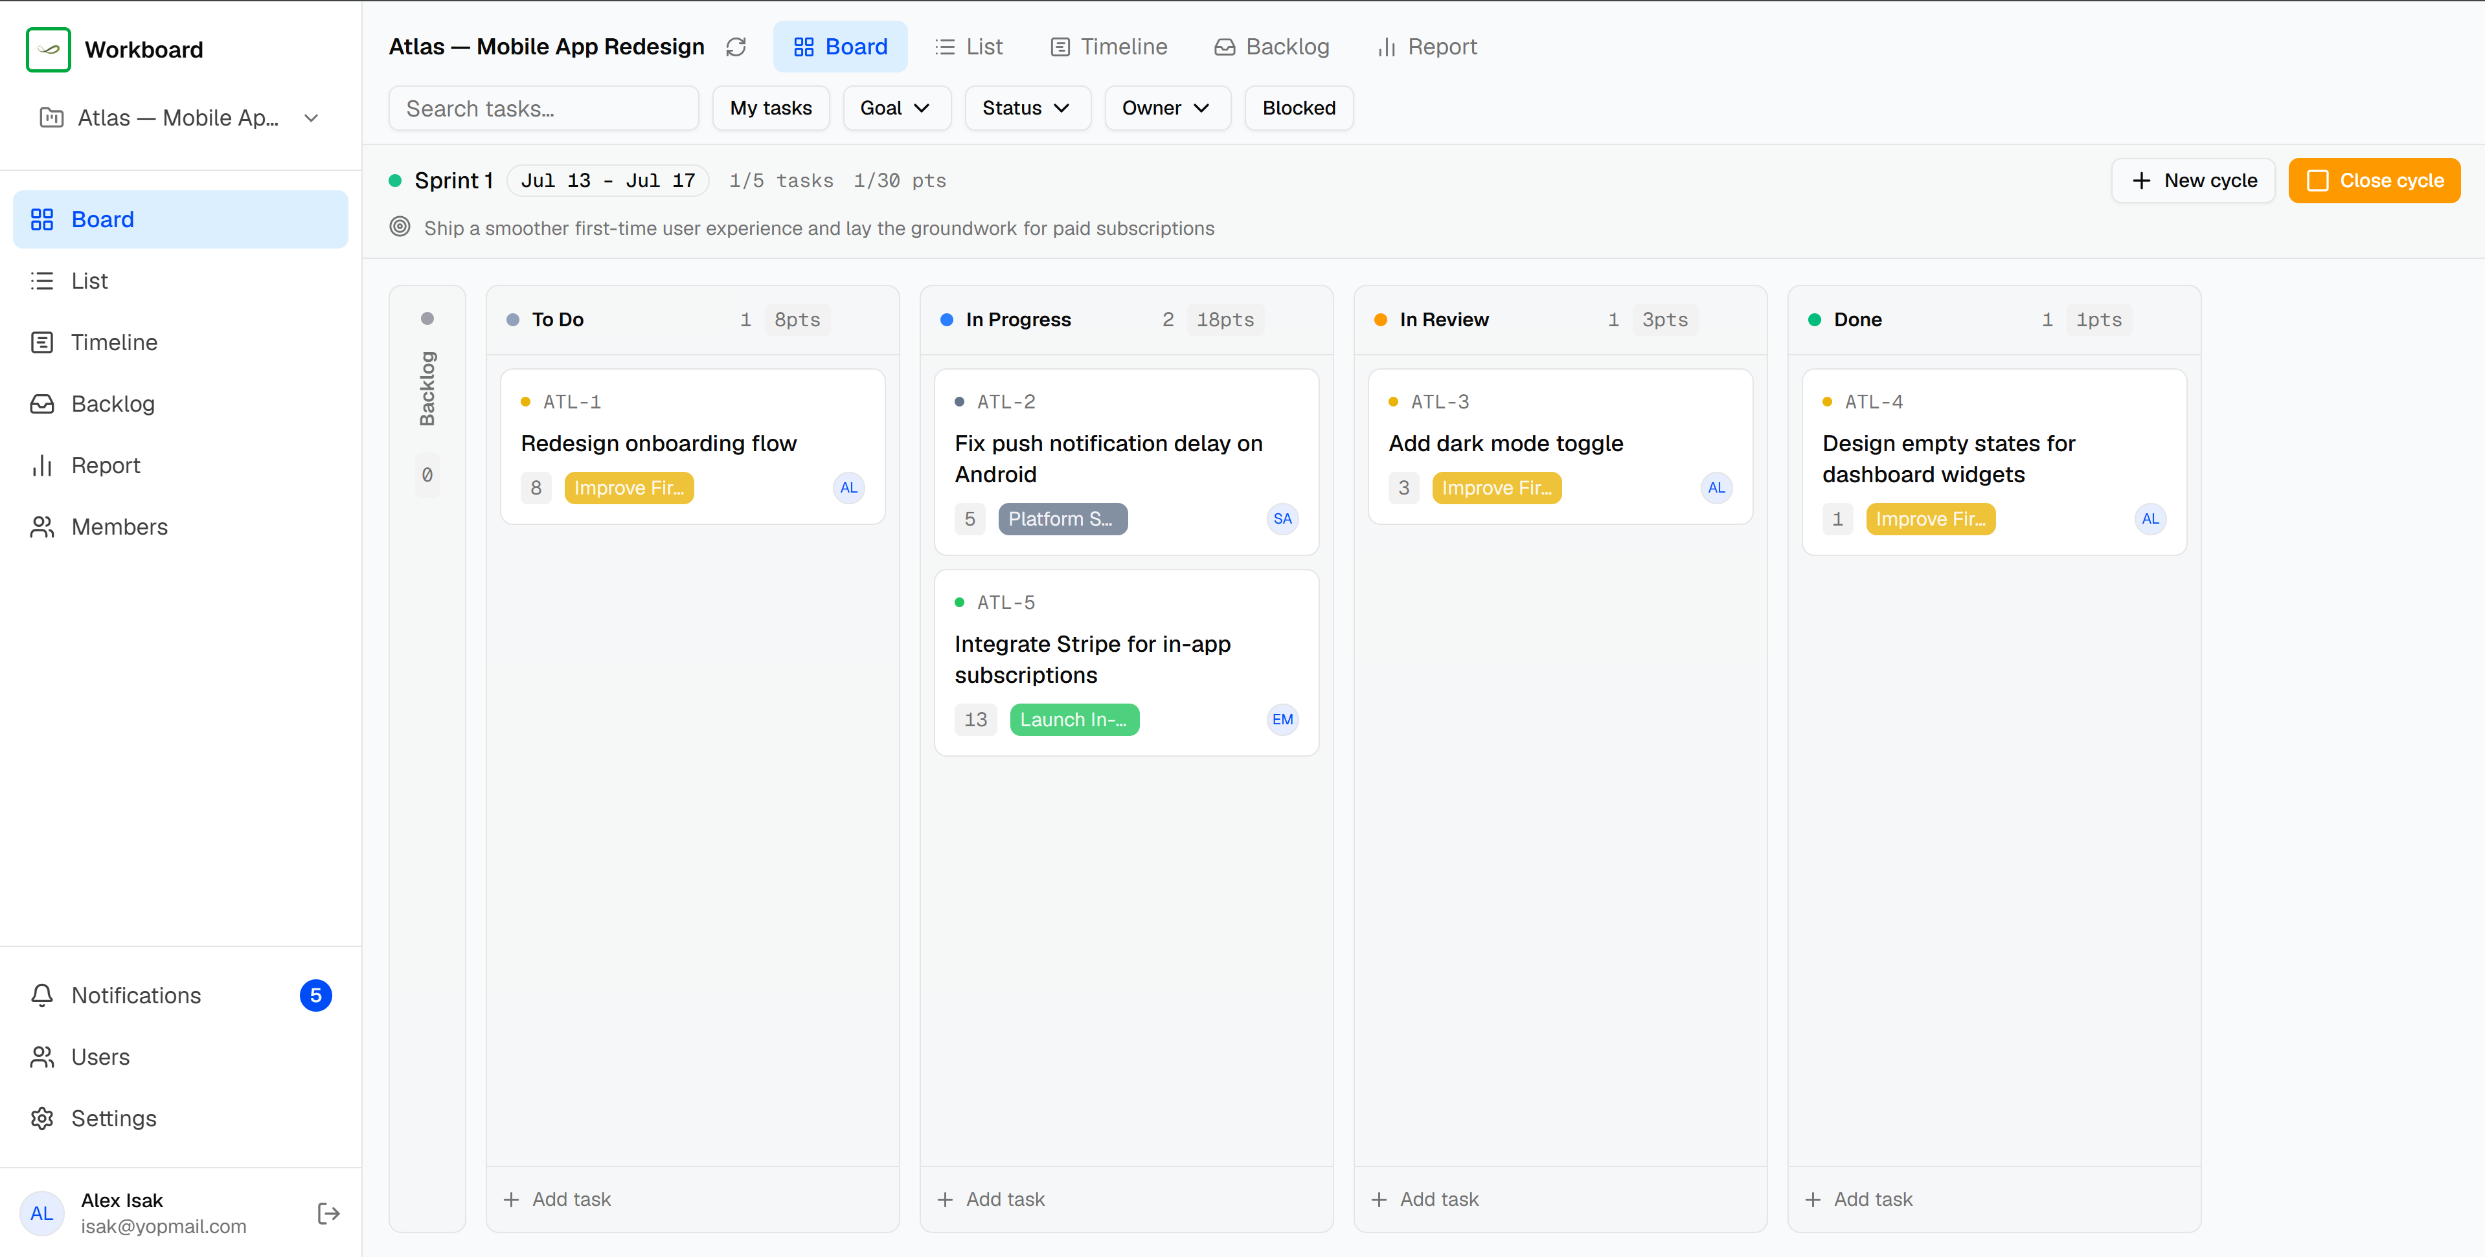The image size is (2485, 1257).
Task: Click the log out icon
Action: 328,1214
